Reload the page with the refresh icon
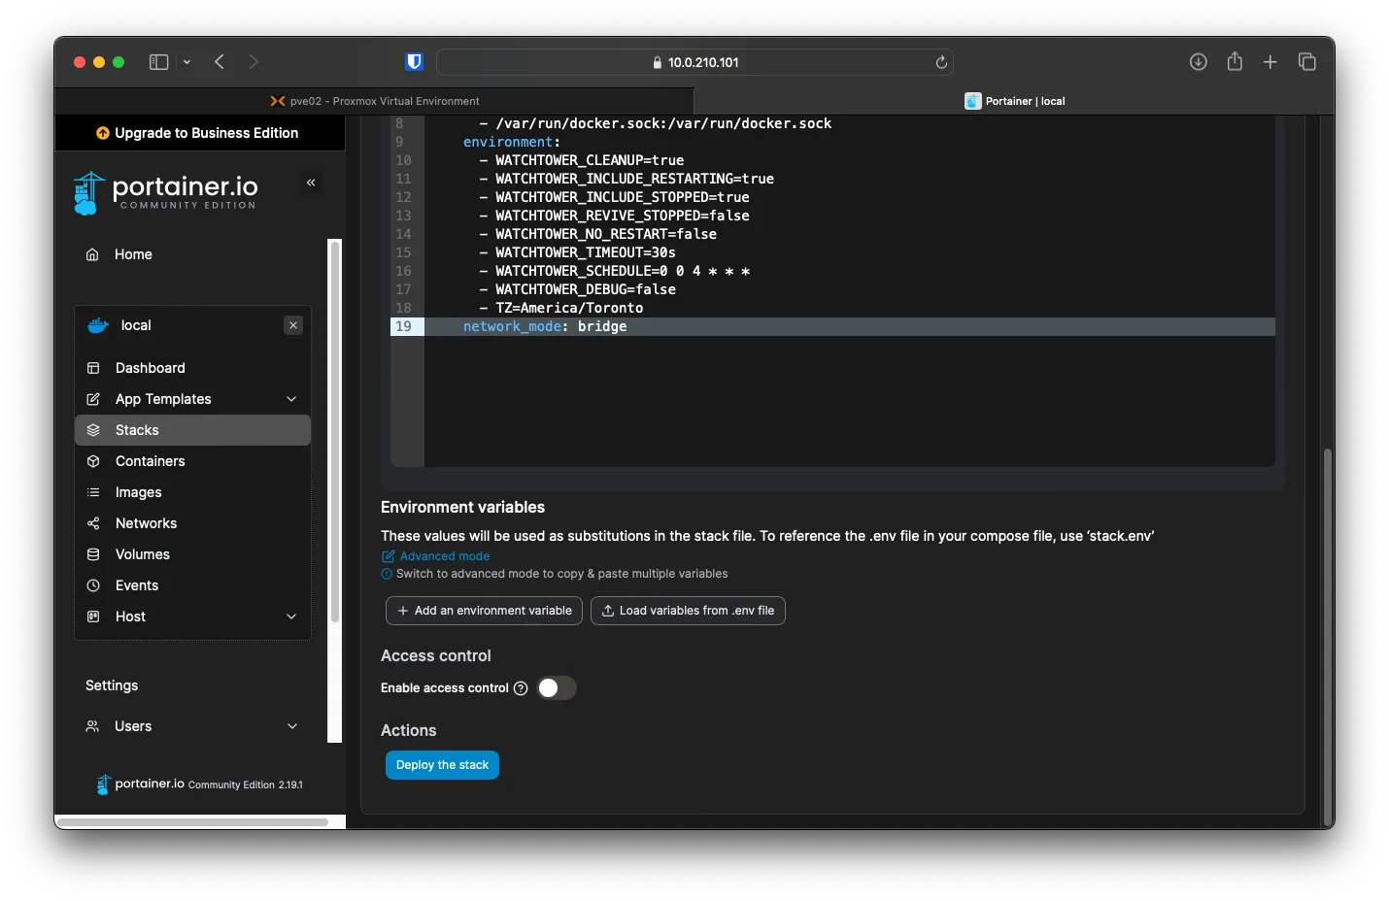 pyautogui.click(x=941, y=62)
